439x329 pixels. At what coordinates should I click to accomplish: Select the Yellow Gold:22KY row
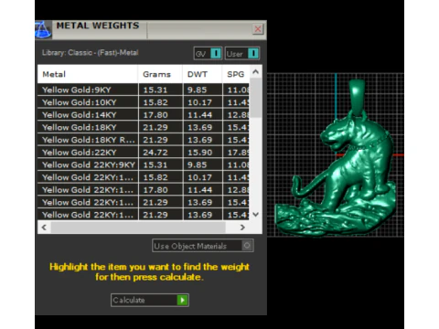[x=144, y=153]
